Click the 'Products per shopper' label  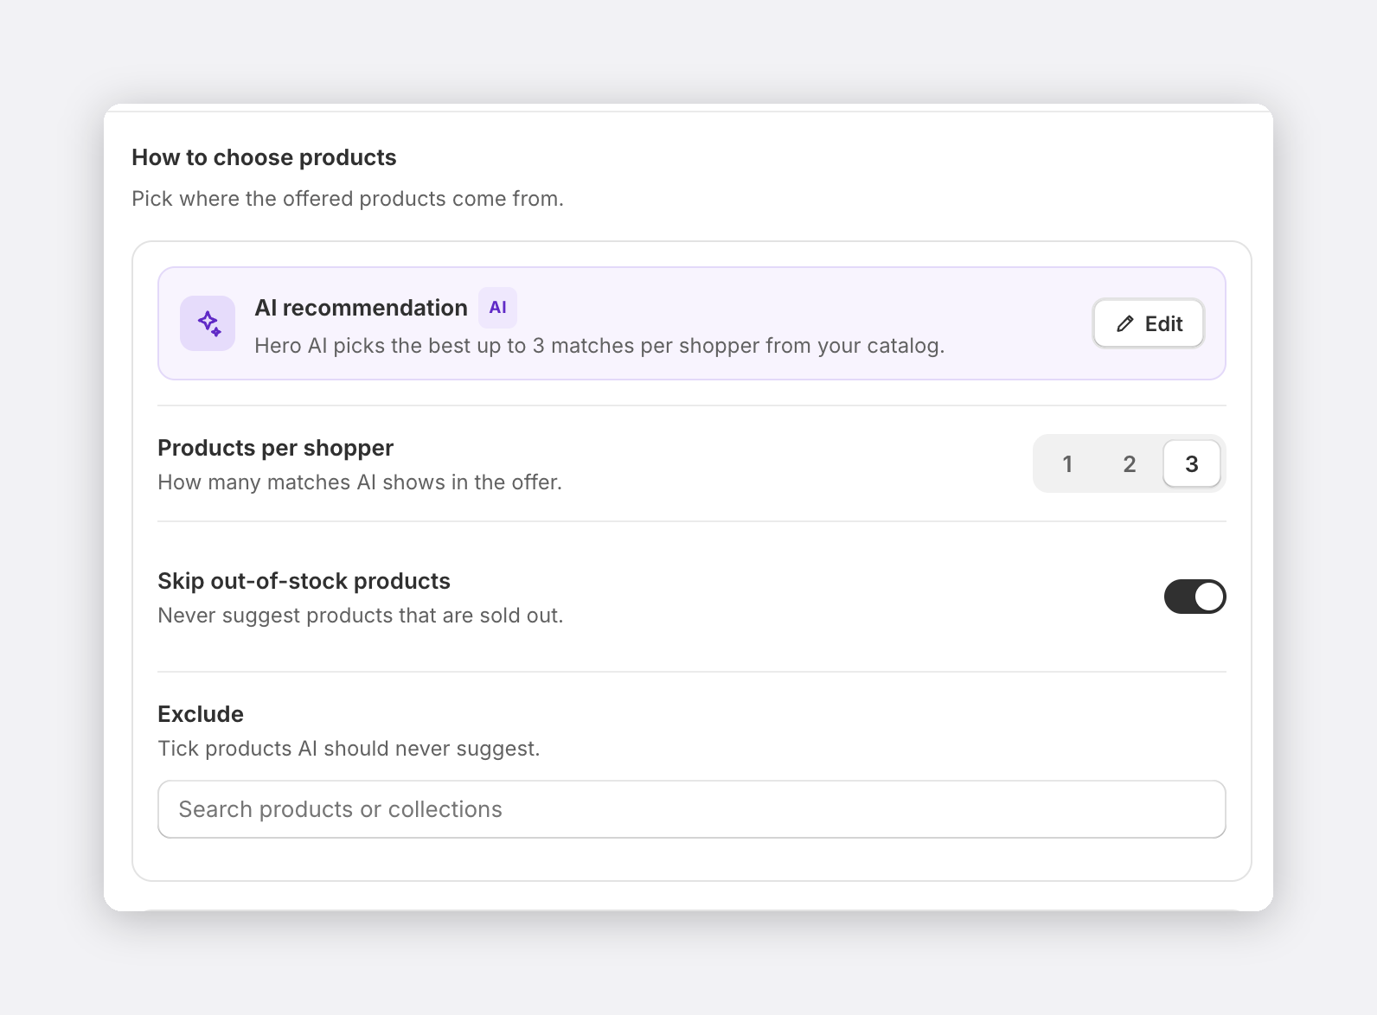tap(275, 448)
